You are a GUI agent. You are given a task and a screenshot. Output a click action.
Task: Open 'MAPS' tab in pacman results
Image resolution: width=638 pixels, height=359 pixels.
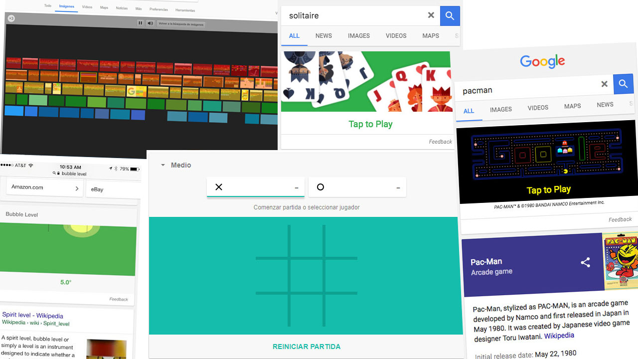572,106
